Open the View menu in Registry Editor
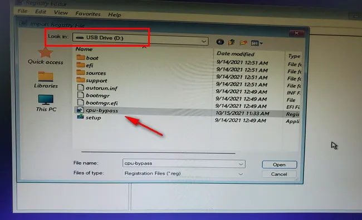The width and height of the screenshot is (362, 220). pyautogui.click(x=61, y=13)
